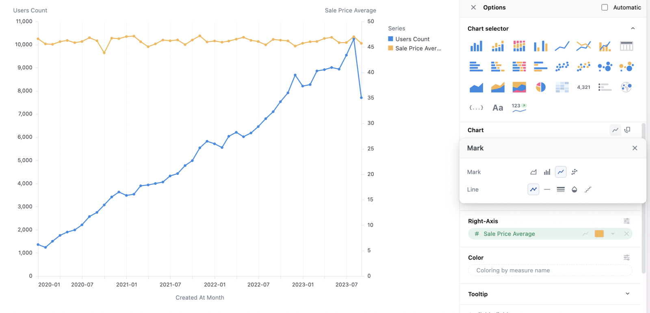
Task: Select the step line style icon
Action: point(588,189)
